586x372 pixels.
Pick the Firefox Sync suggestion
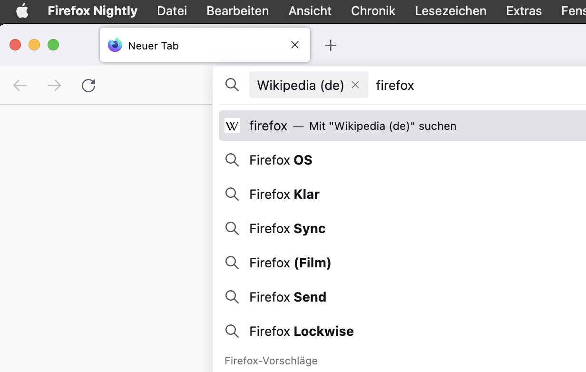pyautogui.click(x=287, y=228)
